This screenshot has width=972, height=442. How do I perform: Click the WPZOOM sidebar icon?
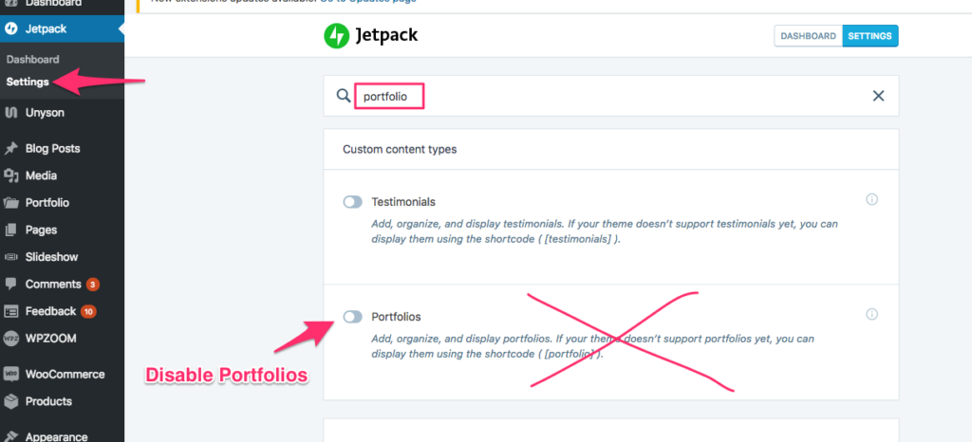11,338
